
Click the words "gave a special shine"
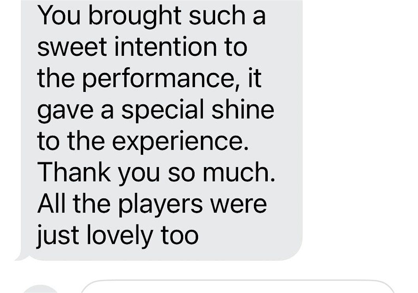(156, 110)
